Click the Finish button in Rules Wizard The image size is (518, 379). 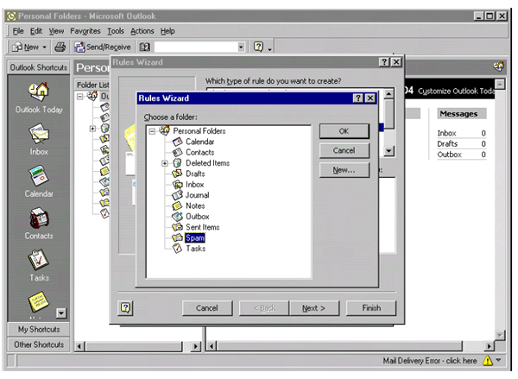(x=371, y=308)
